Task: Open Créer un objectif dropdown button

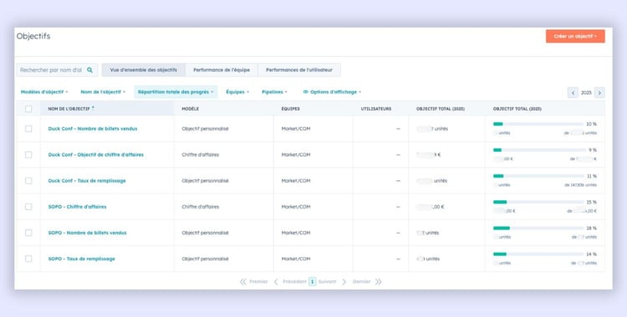Action: (x=575, y=37)
